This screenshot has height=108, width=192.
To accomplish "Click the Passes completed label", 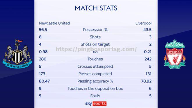I will point(95,74).
